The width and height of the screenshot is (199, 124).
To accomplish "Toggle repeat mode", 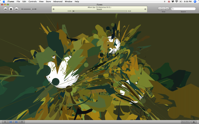I will tap(16, 122).
